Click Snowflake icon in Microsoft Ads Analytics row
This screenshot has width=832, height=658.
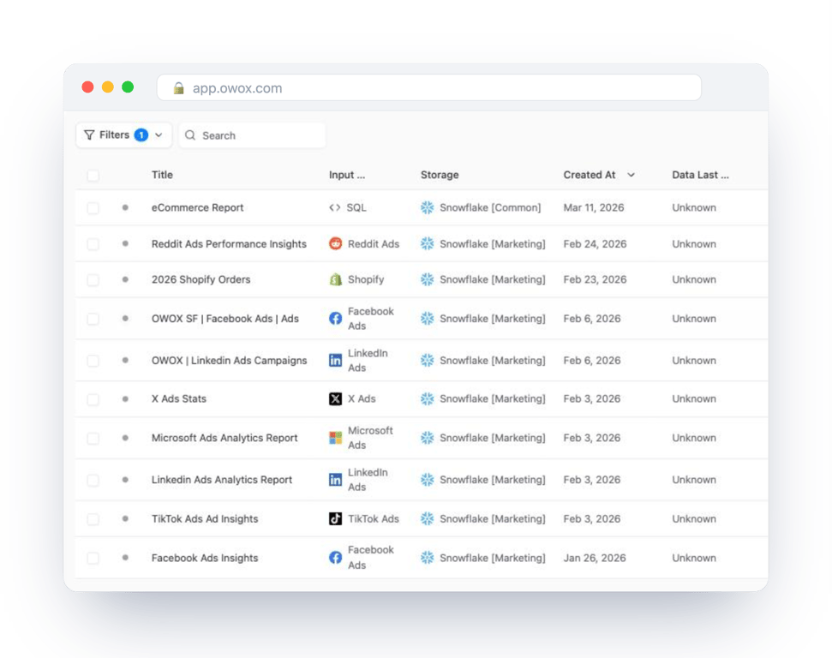coord(428,438)
